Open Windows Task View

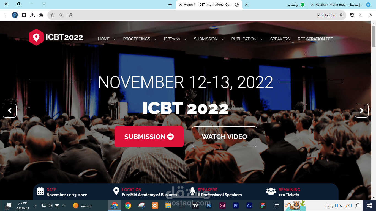coord(277,206)
